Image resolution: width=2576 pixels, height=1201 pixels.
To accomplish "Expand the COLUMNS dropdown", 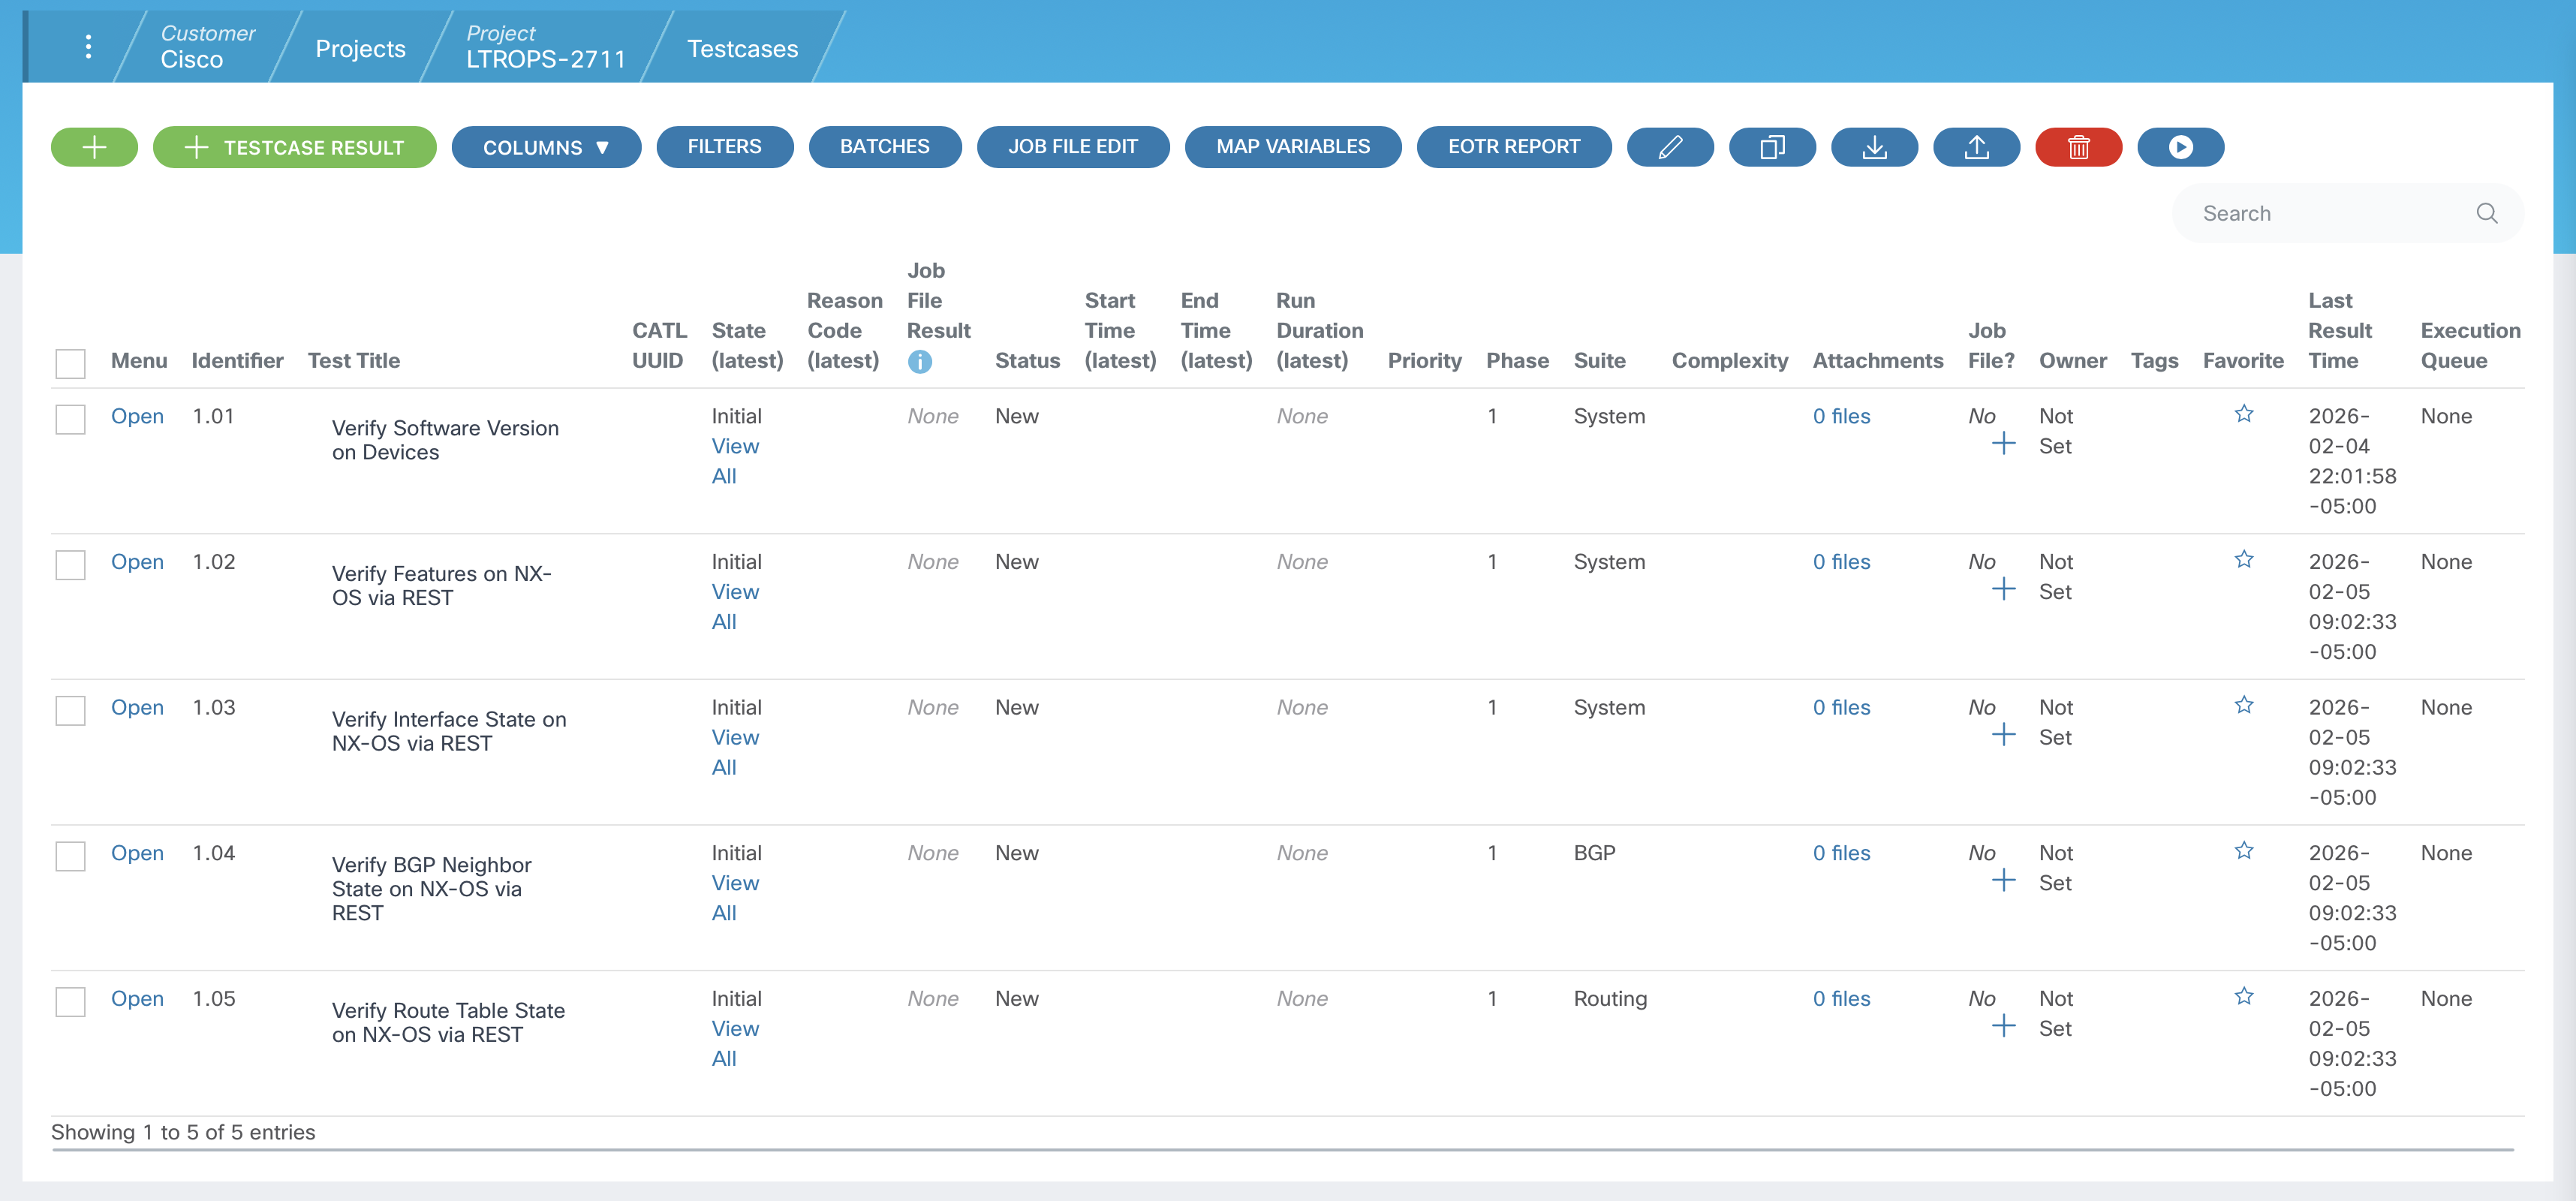I will (x=545, y=147).
